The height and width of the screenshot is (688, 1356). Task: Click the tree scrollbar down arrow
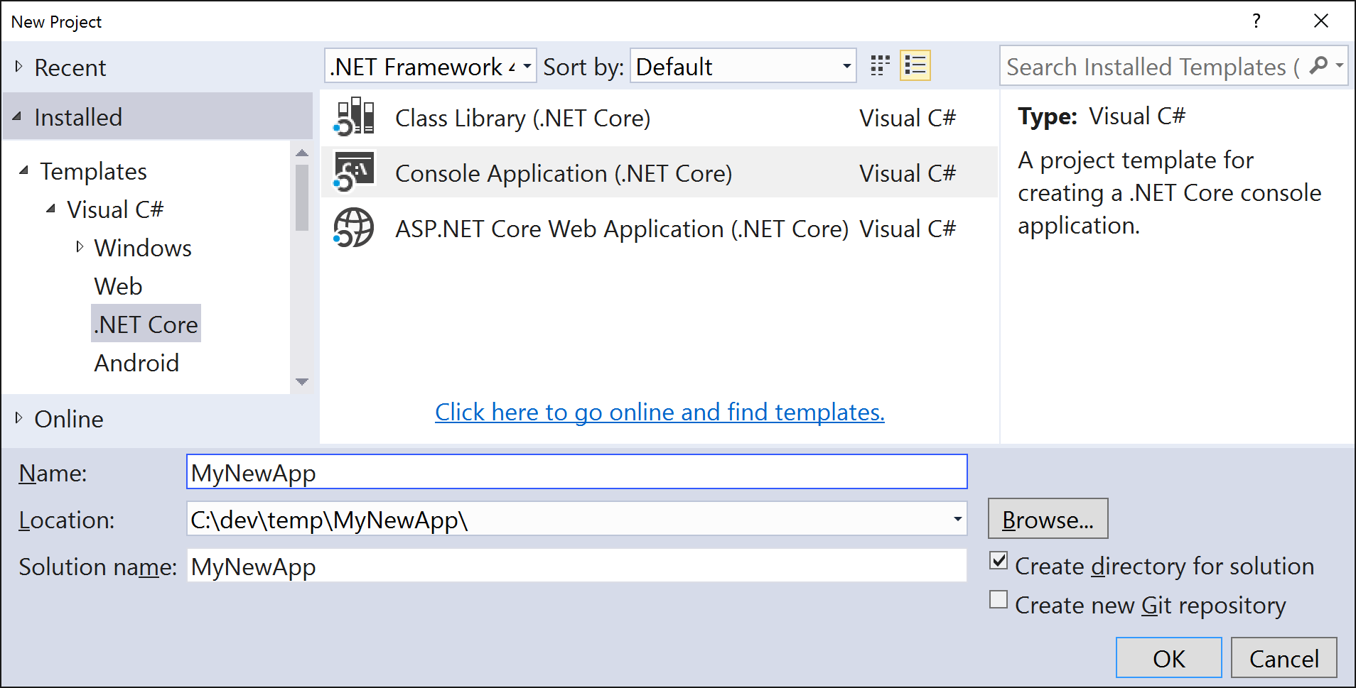pos(302,382)
